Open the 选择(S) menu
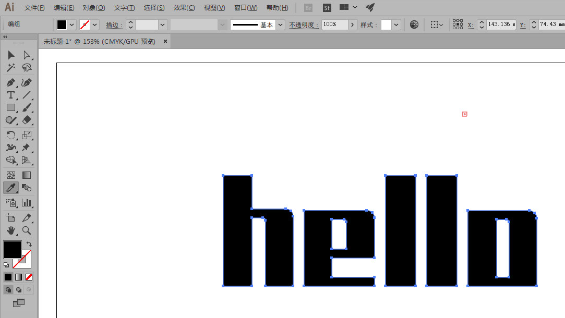The width and height of the screenshot is (565, 318). (x=154, y=8)
